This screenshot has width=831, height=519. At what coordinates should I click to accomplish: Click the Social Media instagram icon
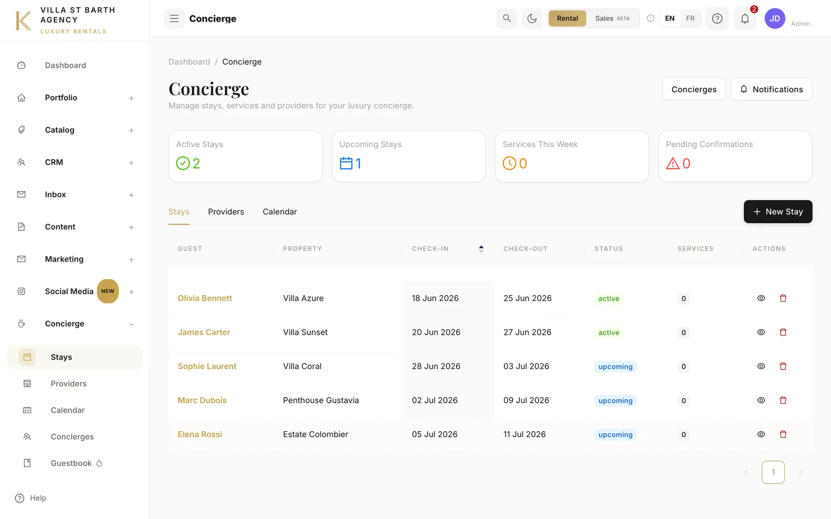pyautogui.click(x=21, y=291)
